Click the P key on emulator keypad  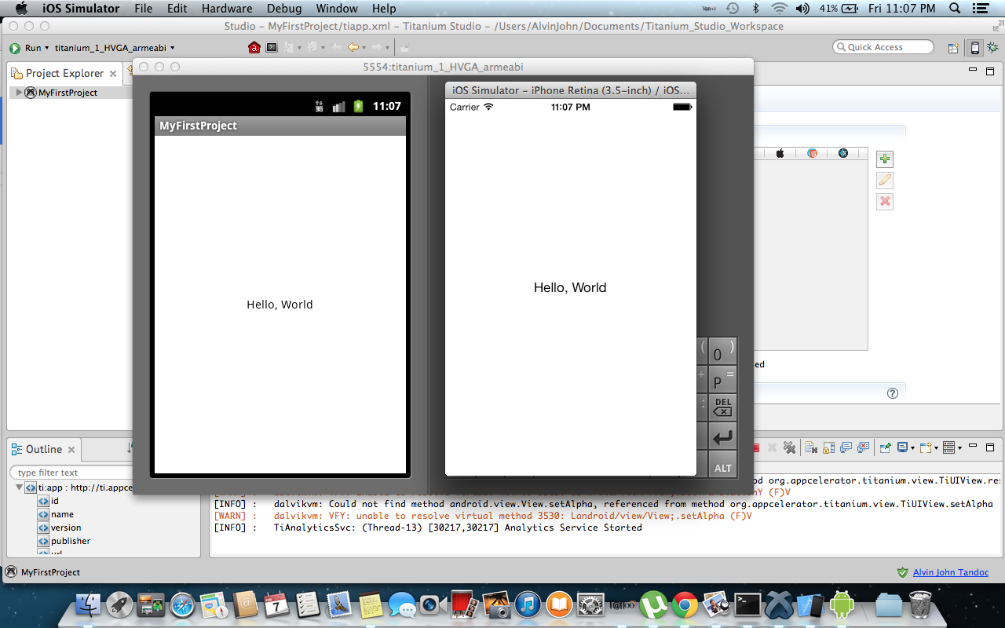[723, 381]
